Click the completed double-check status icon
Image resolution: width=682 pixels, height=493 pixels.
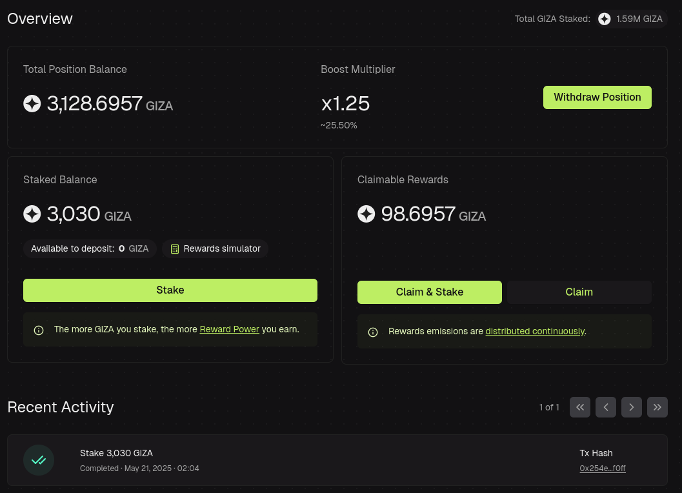click(x=39, y=460)
